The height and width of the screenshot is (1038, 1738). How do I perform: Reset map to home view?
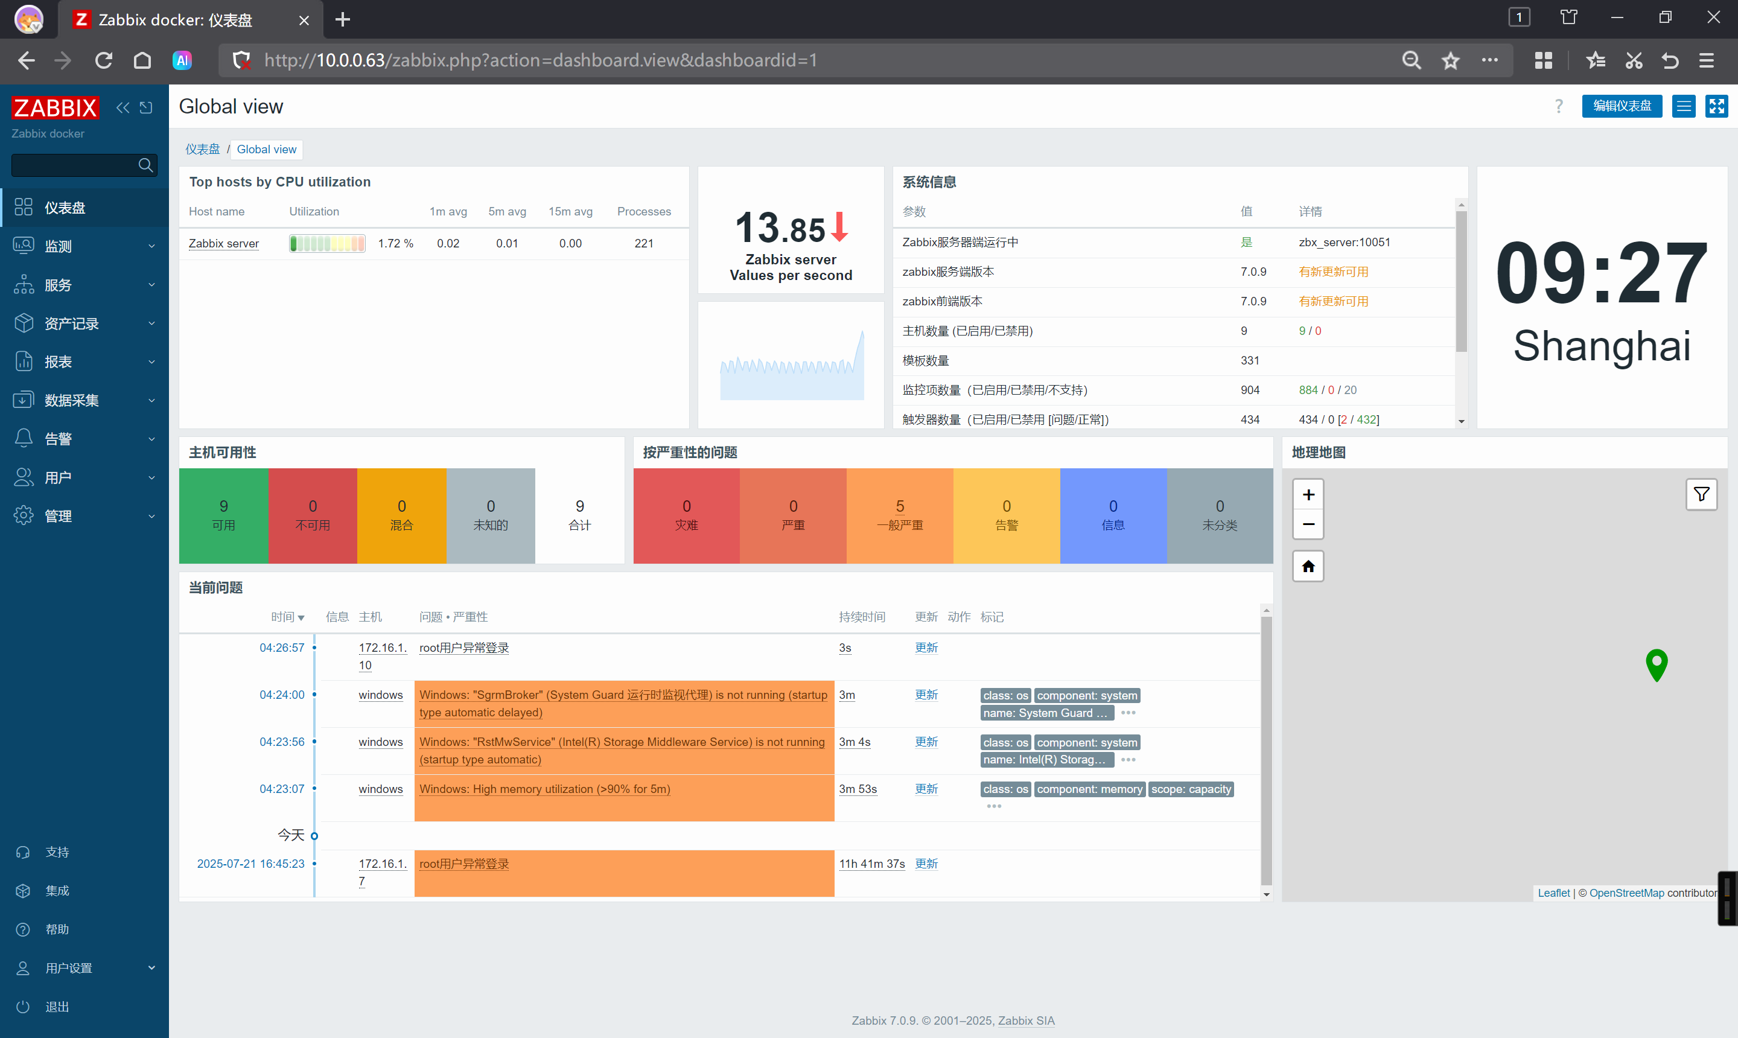1308,566
